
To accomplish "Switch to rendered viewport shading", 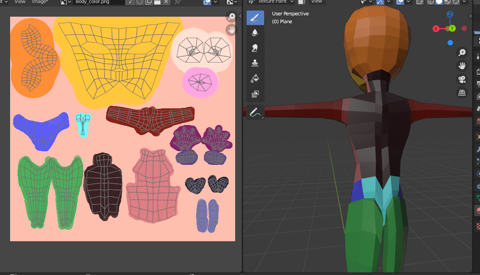I will click(x=455, y=2).
